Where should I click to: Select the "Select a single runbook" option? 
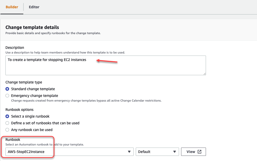(7, 116)
